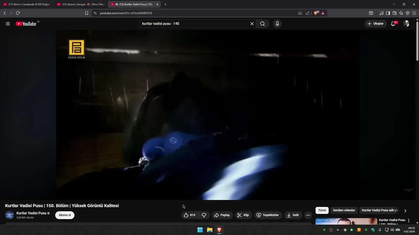The width and height of the screenshot is (419, 235).
Task: Like the video with the thumbs-up button
Action: [190, 215]
